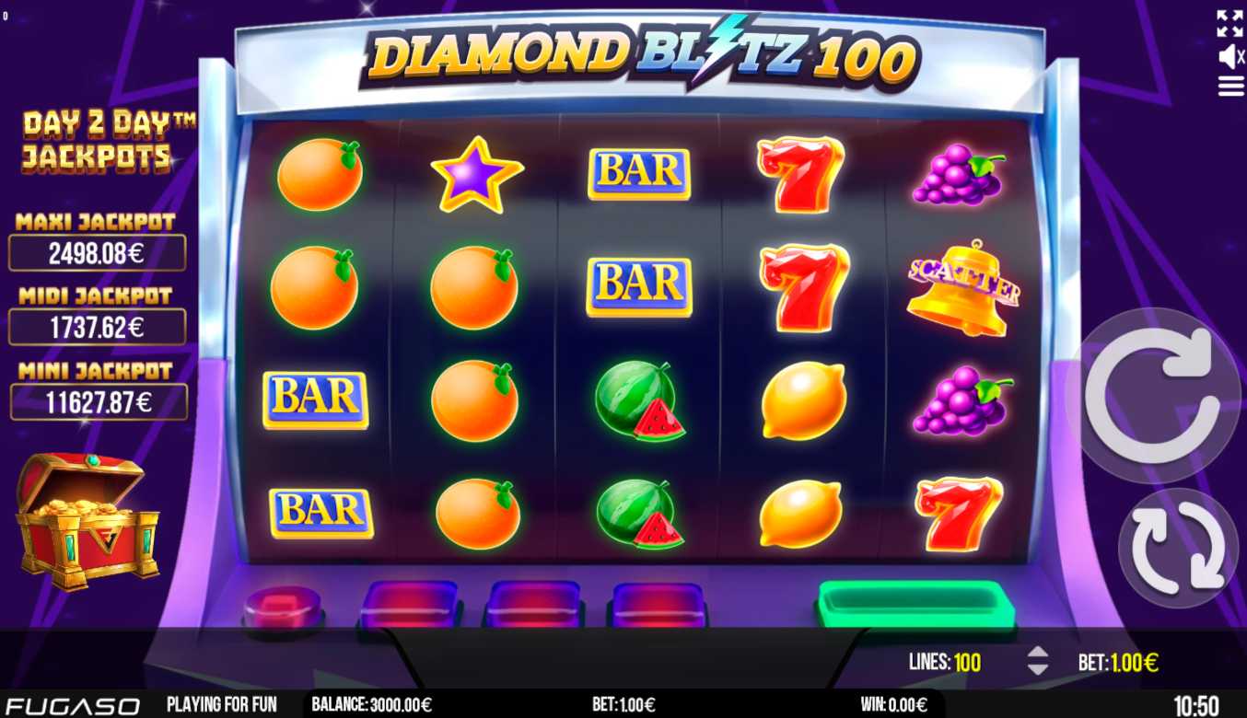This screenshot has width=1247, height=718.
Task: Toggle fullscreen mode icon
Action: pyautogui.click(x=1230, y=23)
